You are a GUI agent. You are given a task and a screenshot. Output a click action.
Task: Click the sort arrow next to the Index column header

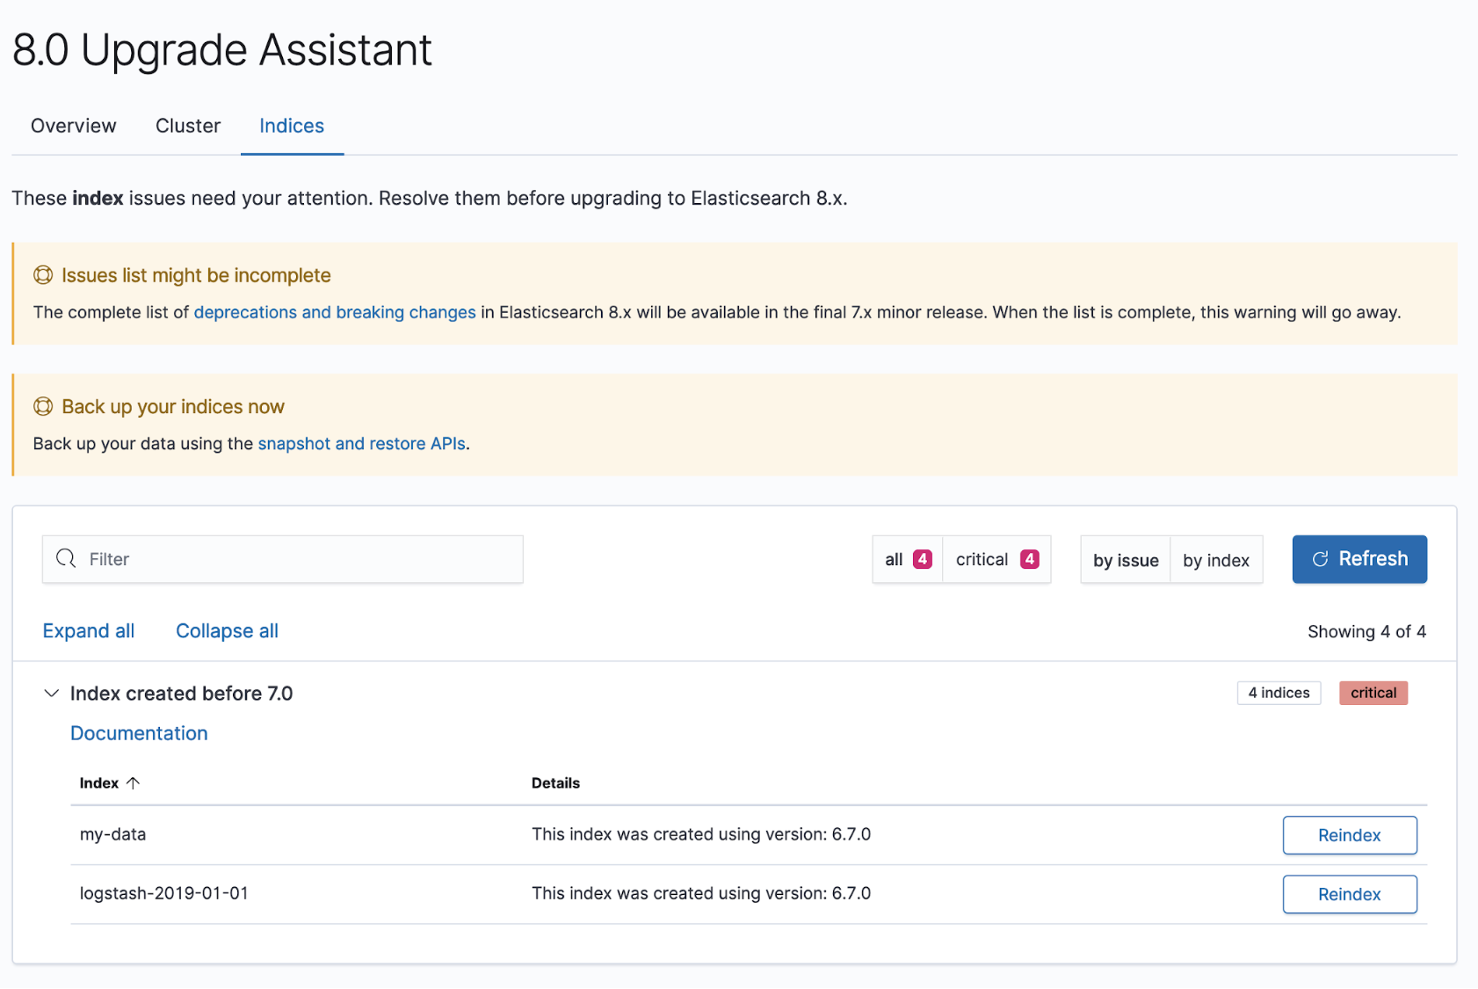point(134,782)
